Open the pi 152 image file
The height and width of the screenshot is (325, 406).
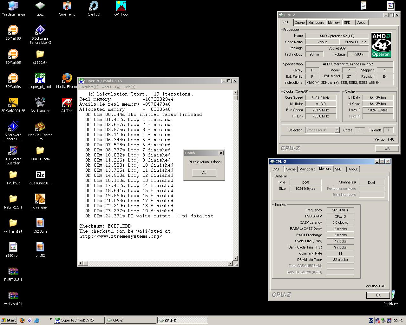[40, 249]
